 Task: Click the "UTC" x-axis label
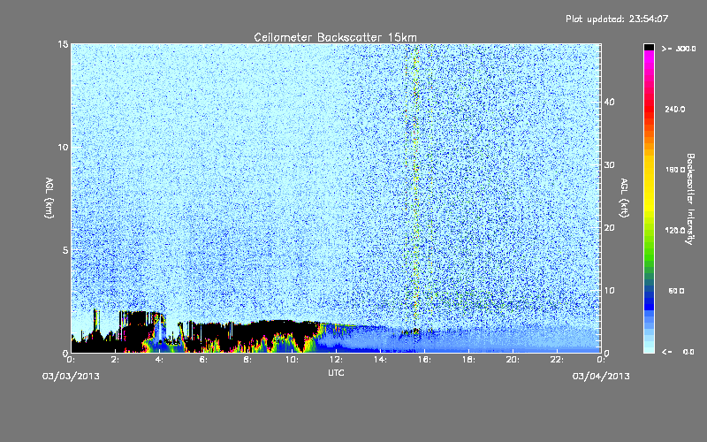pos(336,372)
